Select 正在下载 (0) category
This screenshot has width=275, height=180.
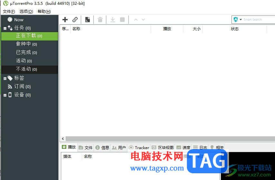point(30,36)
